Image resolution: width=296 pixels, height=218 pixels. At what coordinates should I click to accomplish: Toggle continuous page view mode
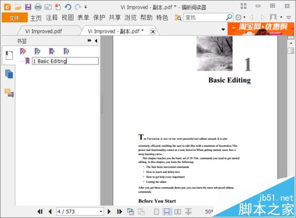coord(167,211)
